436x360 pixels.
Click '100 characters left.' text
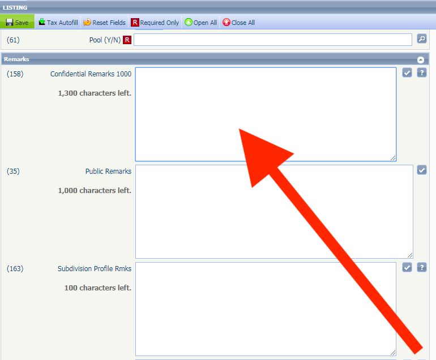point(97,288)
